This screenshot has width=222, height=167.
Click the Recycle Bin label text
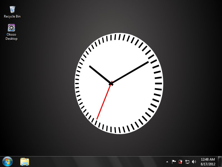(12, 16)
